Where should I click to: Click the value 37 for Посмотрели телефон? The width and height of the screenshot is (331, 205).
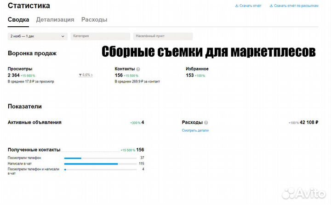(142, 158)
